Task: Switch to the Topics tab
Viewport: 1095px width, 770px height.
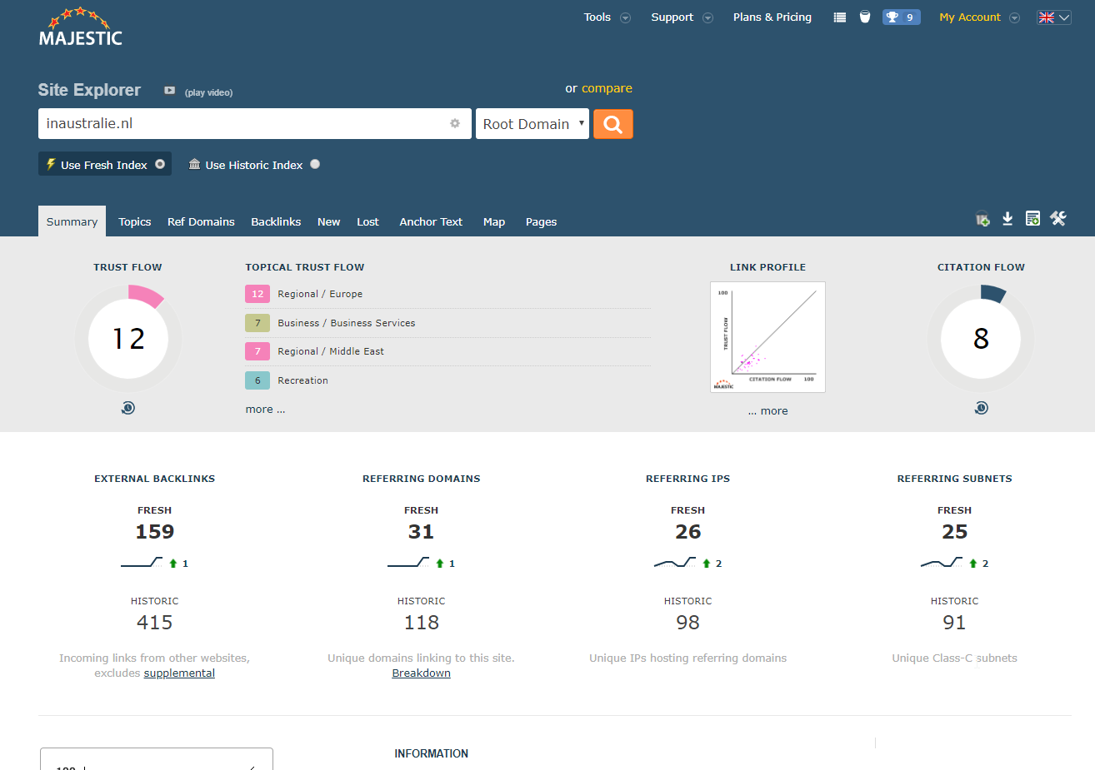Action: coord(135,221)
